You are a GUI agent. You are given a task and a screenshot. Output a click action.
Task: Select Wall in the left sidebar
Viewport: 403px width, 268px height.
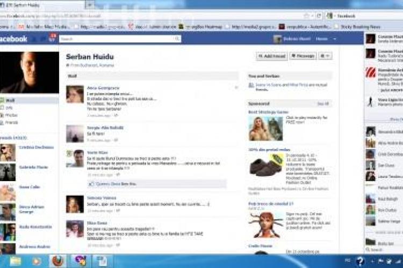(x=10, y=100)
